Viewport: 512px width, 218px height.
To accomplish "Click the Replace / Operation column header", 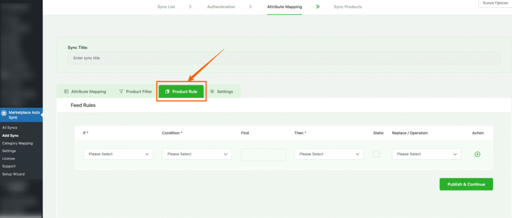I will (410, 133).
